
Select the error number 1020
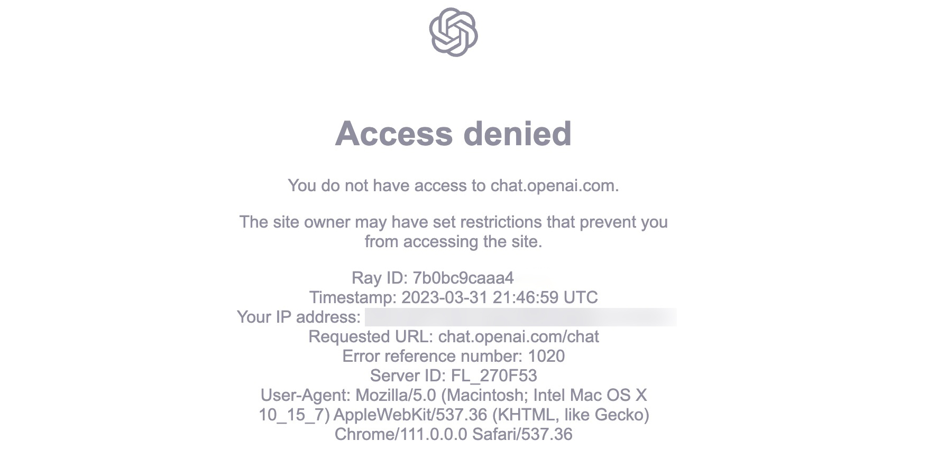tap(546, 356)
